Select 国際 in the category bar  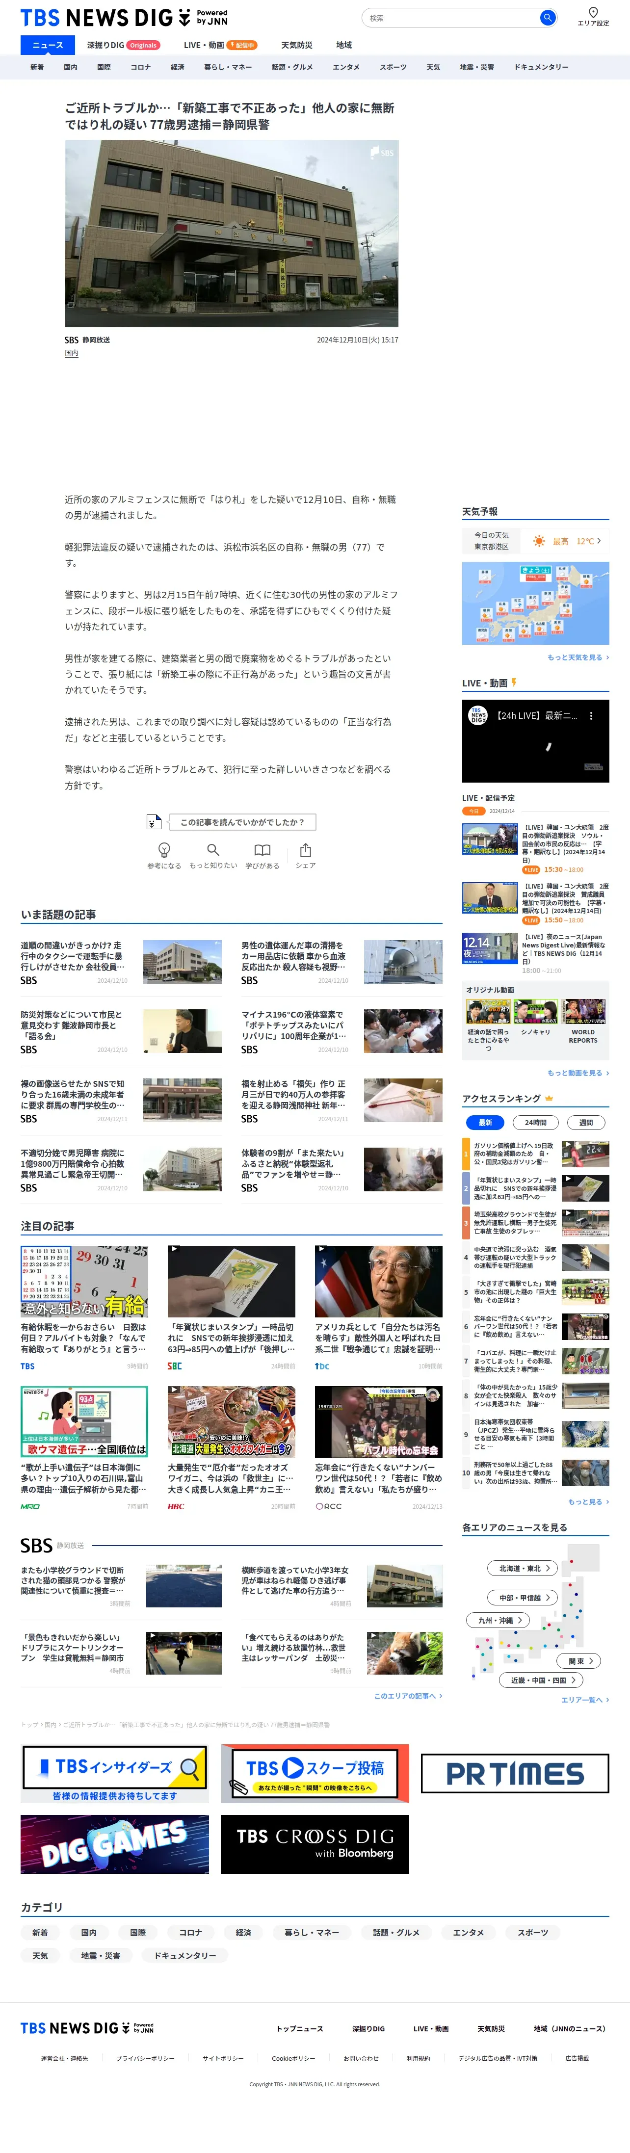tap(104, 67)
